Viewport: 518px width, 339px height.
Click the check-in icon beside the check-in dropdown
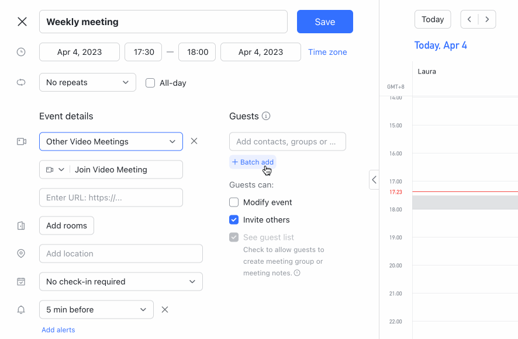(21, 281)
